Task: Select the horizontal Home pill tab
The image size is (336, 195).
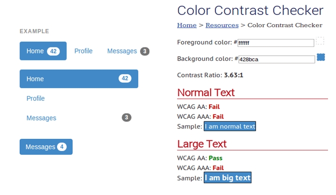Action: click(x=35, y=51)
